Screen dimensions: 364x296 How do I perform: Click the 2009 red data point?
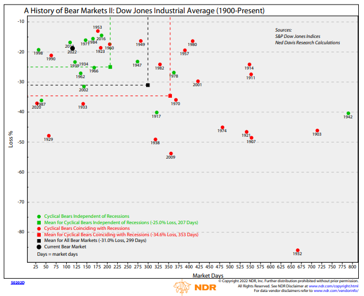click(171, 153)
